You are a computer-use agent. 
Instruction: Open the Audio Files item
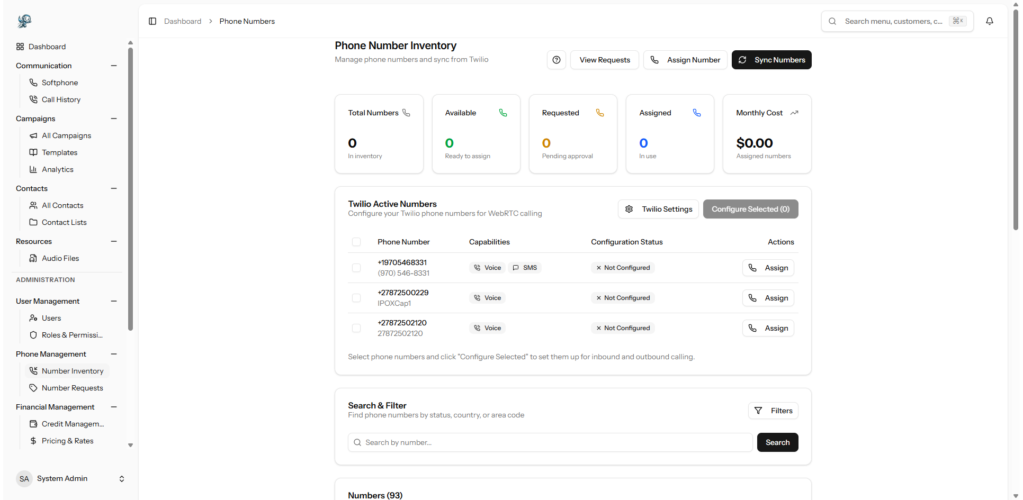tap(60, 258)
